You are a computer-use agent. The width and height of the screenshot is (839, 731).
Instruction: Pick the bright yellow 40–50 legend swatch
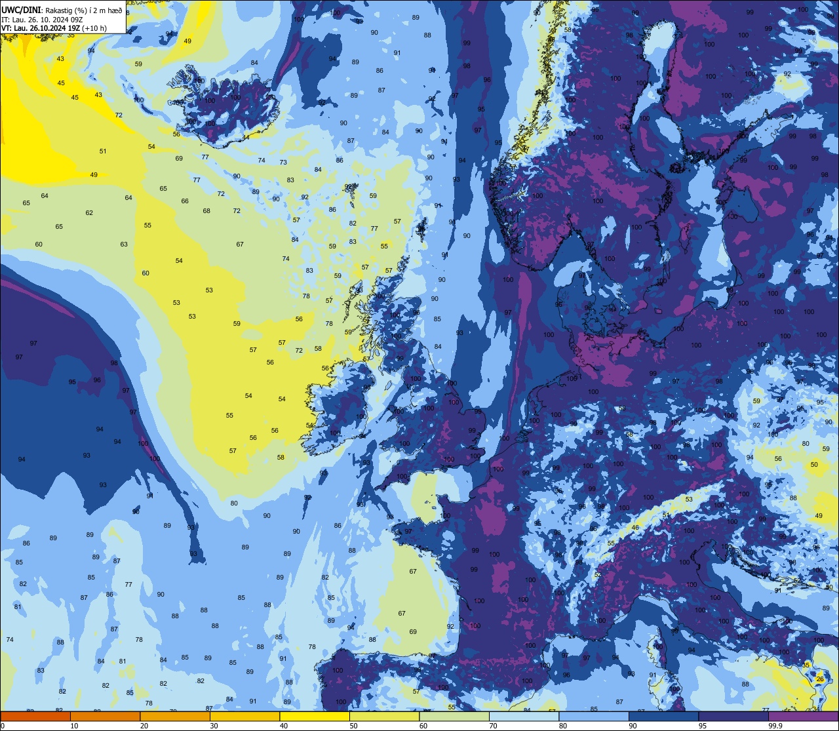coord(315,716)
